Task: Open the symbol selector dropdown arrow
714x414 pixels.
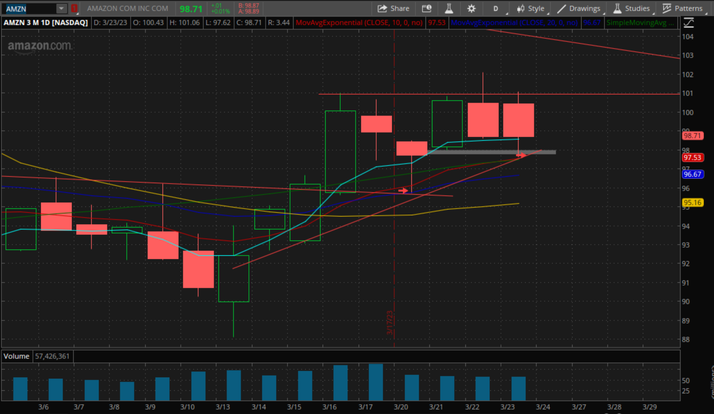Action: (62, 9)
